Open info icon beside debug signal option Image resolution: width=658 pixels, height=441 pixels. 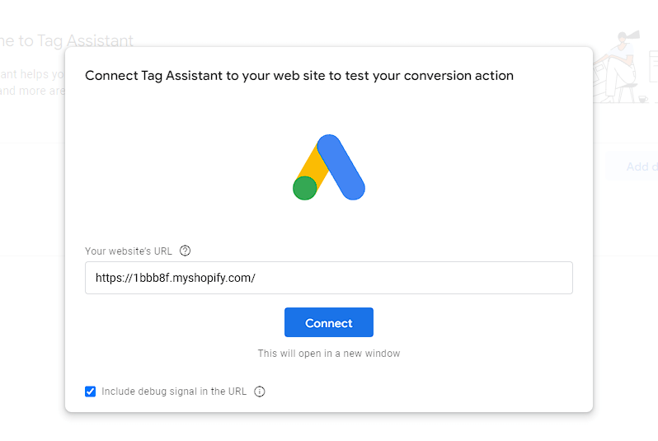click(x=260, y=392)
